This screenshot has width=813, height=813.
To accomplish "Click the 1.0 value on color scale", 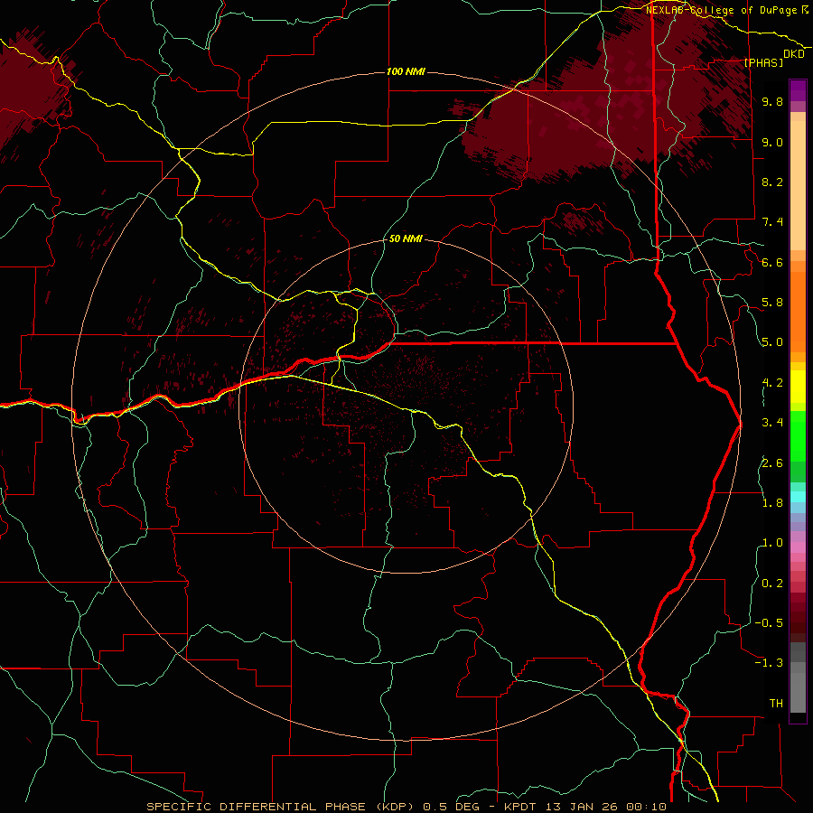I will pyautogui.click(x=772, y=543).
